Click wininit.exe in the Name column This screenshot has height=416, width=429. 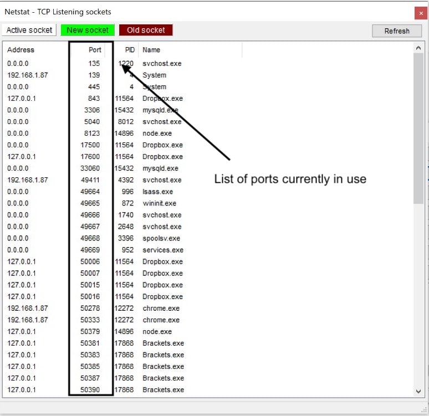click(x=159, y=203)
